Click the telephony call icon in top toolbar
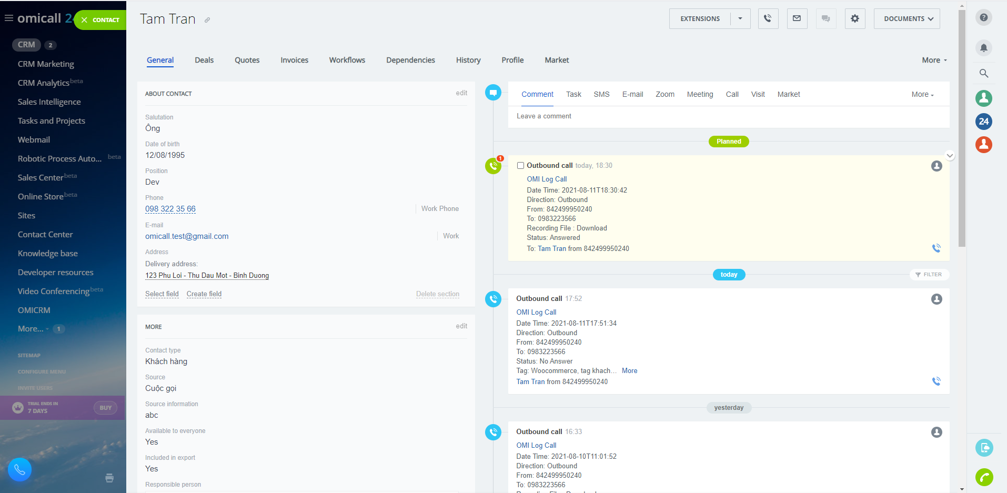Viewport: 1007px width, 493px height. (x=768, y=19)
